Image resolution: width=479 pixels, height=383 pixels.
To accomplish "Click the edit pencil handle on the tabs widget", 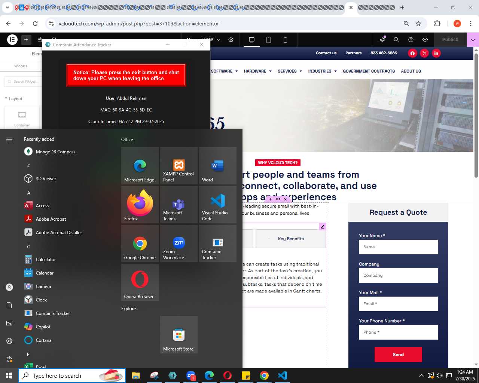I will (323, 226).
